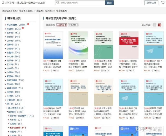Click the search magnifier icon

[58, 3]
